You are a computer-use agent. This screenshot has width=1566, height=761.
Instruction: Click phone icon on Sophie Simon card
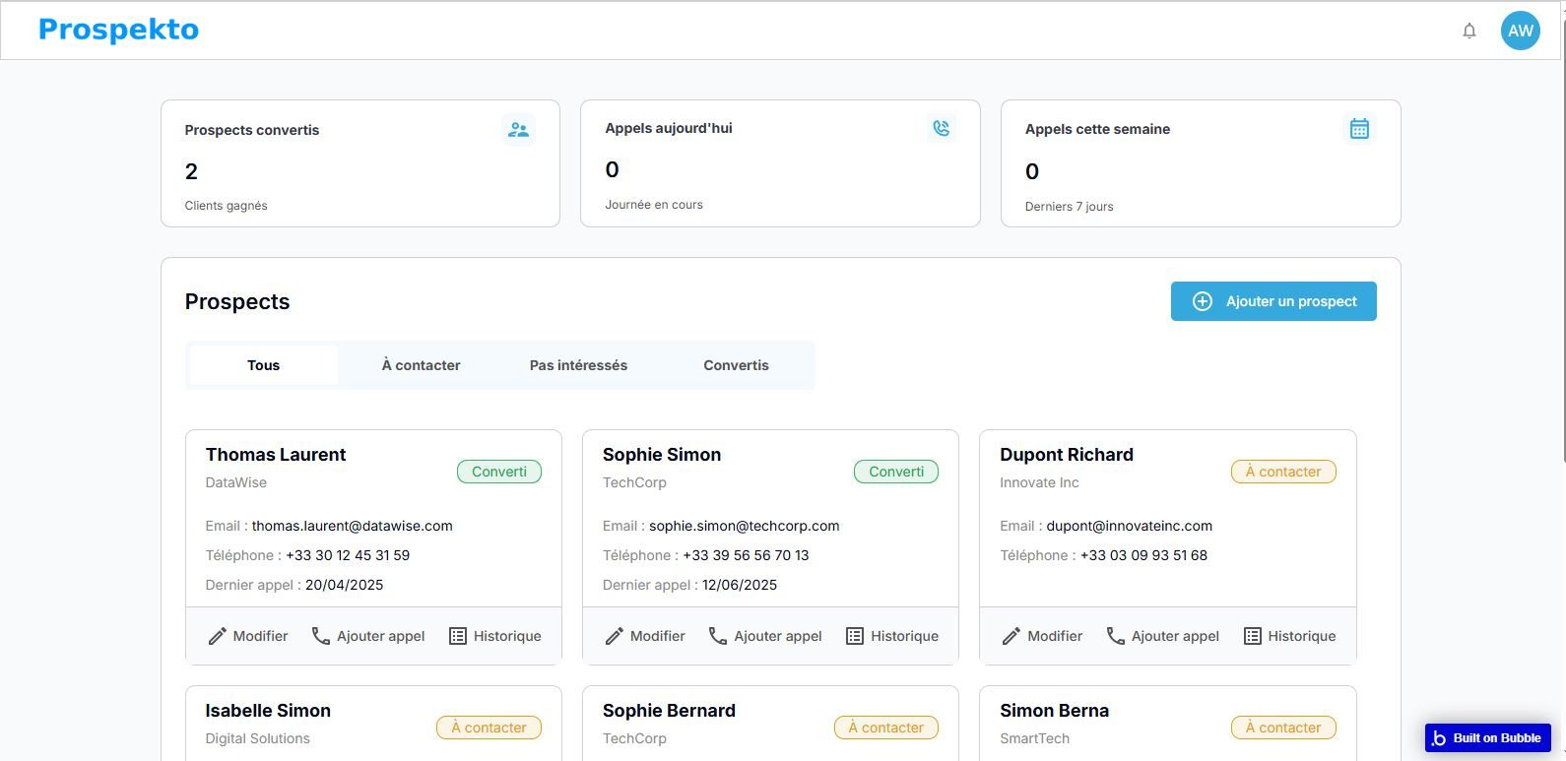(718, 636)
